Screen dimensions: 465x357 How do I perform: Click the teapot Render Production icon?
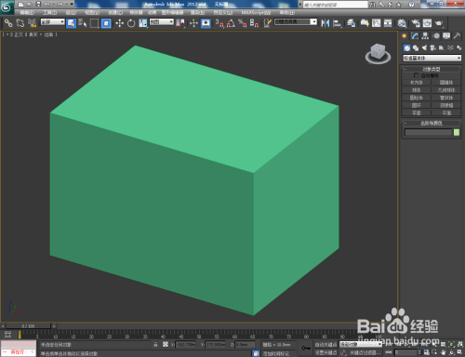point(439,23)
